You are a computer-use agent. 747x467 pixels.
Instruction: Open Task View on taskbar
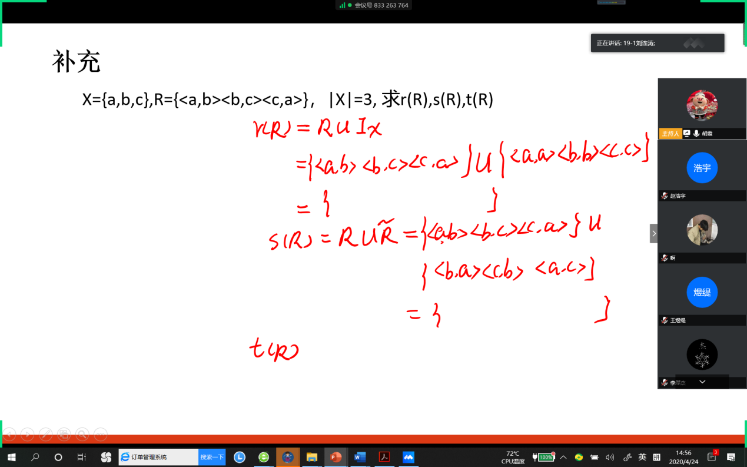click(81, 457)
